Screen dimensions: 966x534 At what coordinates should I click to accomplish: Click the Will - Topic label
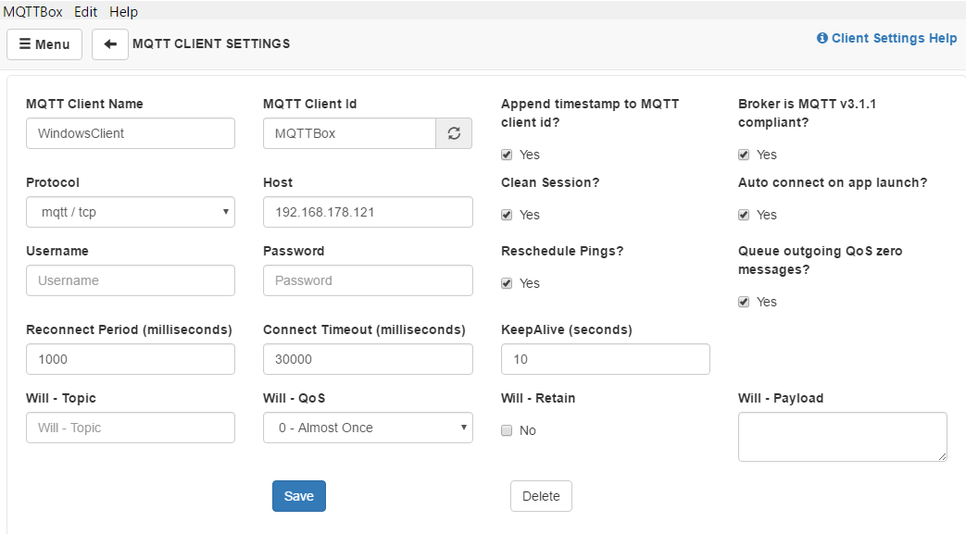pyautogui.click(x=61, y=398)
